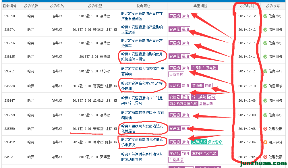Viewport: 288px width, 168px height.
Task: Open link 哈弗H7变速箱和发动机连接处漏油
Action: [142, 86]
